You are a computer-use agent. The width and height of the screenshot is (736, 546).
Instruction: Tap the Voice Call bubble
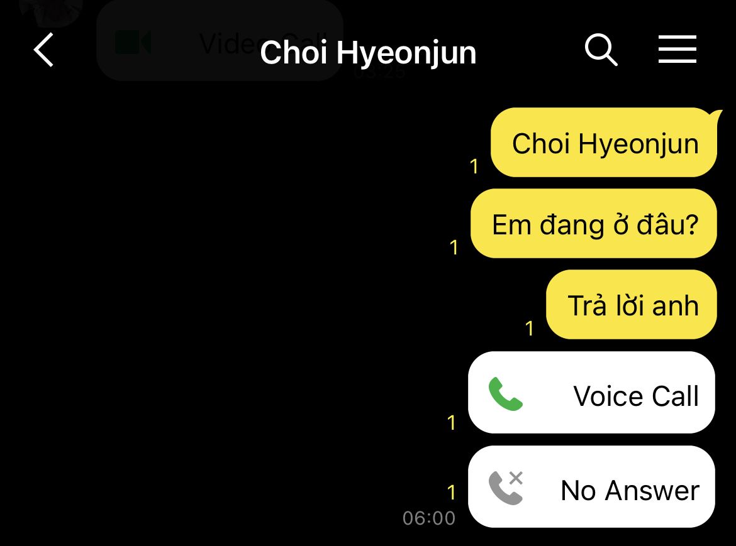tap(591, 393)
